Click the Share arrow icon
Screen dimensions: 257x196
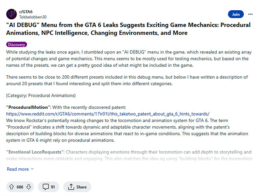point(70,187)
